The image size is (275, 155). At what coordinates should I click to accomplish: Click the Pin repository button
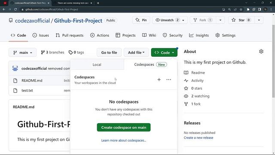141,20
